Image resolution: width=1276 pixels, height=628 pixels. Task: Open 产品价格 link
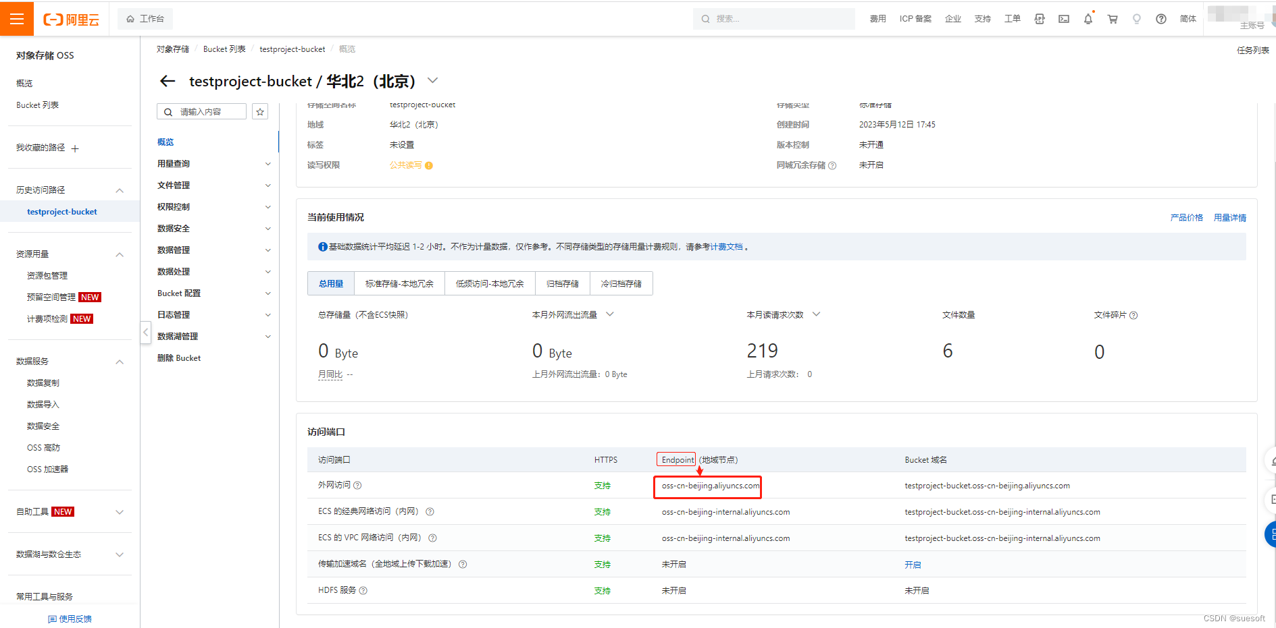1186,218
